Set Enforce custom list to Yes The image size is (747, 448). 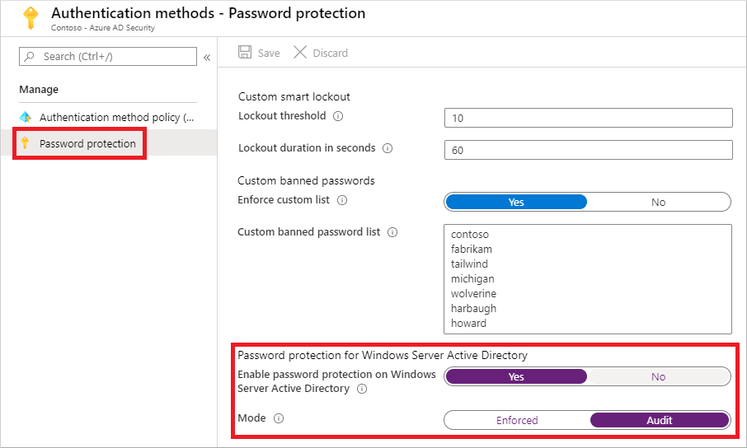click(516, 202)
